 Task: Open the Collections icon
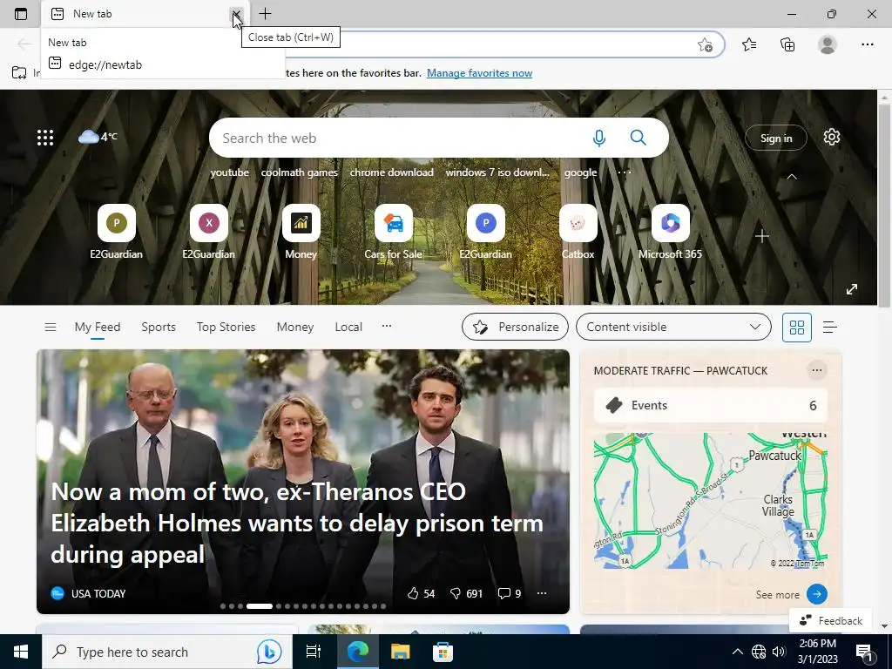tap(787, 44)
